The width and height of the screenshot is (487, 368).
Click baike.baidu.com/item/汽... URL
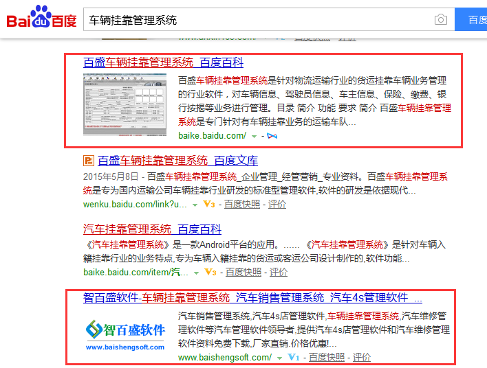coord(136,272)
